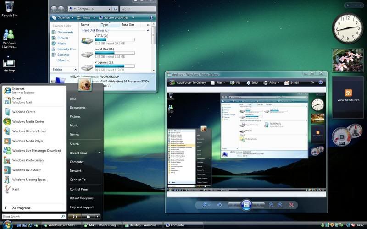The image size is (367, 229).
Task: Sort by the Total Size column header
Action: (128, 25)
